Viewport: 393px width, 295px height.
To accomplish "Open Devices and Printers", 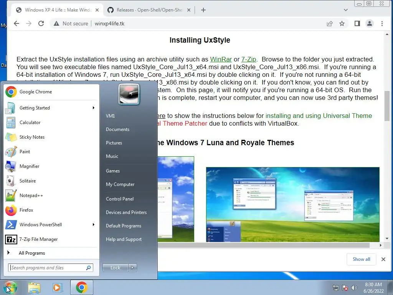I will tap(126, 212).
